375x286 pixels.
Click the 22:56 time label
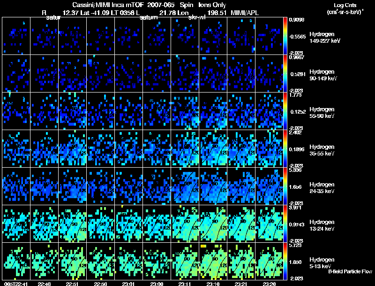(x=100, y=284)
